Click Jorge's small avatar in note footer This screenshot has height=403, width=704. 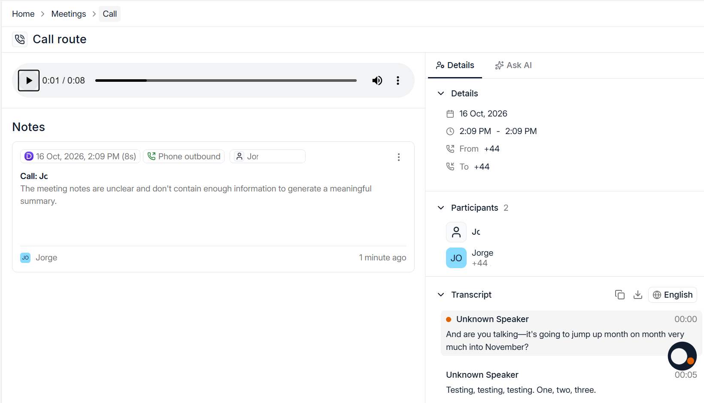25,257
